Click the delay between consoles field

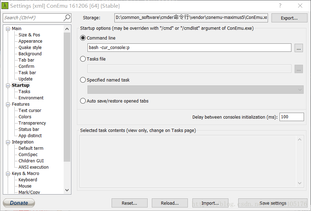coord(291,117)
